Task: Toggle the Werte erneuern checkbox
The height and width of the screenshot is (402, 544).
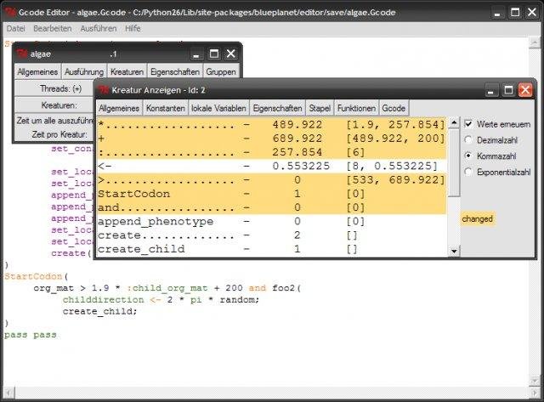Action: click(468, 124)
